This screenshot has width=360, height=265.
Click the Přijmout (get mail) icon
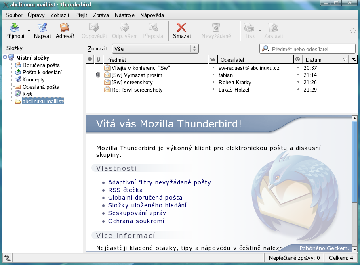(x=15, y=27)
